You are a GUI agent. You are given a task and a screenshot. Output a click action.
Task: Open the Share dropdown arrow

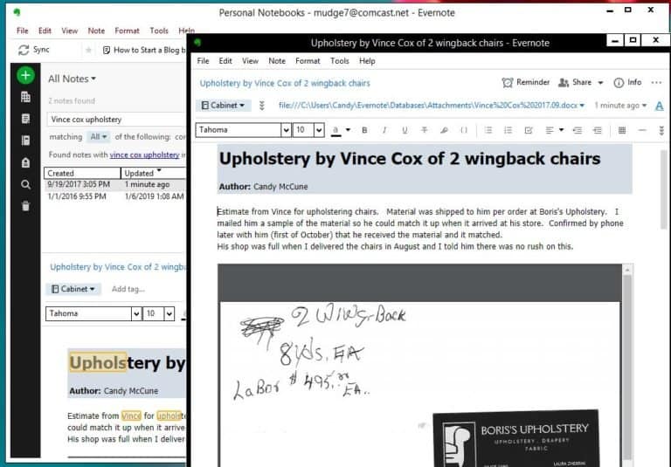601,83
